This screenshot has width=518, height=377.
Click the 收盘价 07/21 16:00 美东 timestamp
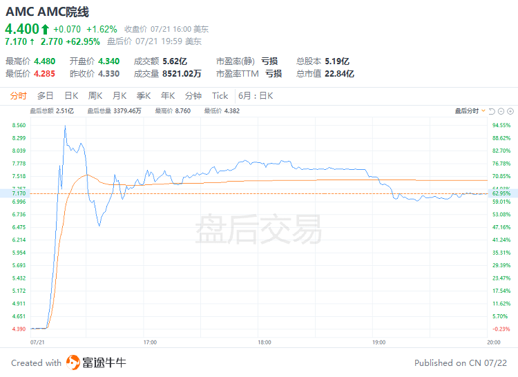pos(166,30)
